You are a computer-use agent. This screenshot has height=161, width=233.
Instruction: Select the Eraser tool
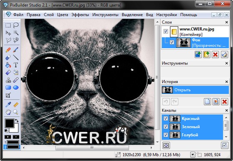(x=8, y=57)
